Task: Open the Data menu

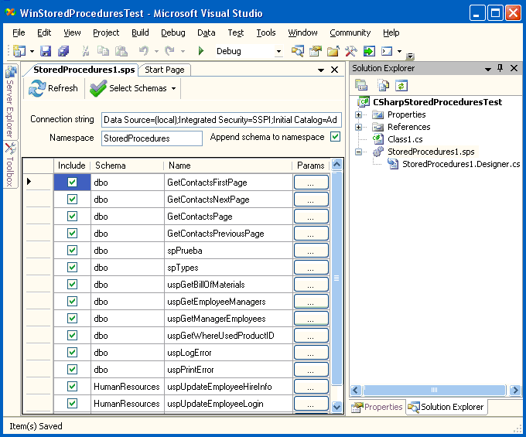Action: [206, 32]
